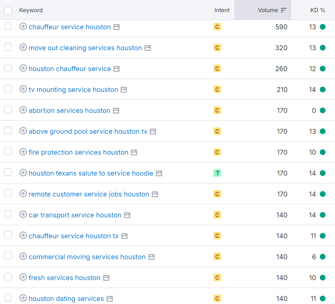Tick checkbox for houston chauffeur service
This screenshot has height=304, width=335.
coord(8,68)
